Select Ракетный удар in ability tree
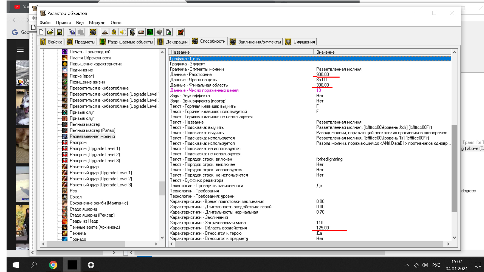The image size is (484, 272). coord(84,167)
